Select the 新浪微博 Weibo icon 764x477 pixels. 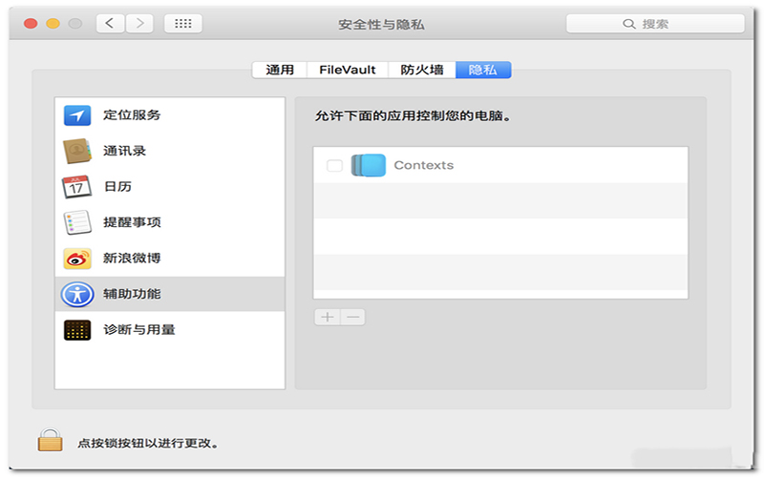pyautogui.click(x=77, y=259)
